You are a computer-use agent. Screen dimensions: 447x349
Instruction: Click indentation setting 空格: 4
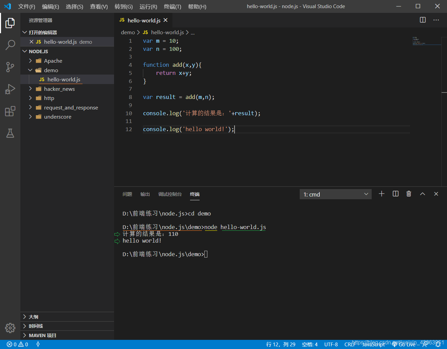(310, 344)
